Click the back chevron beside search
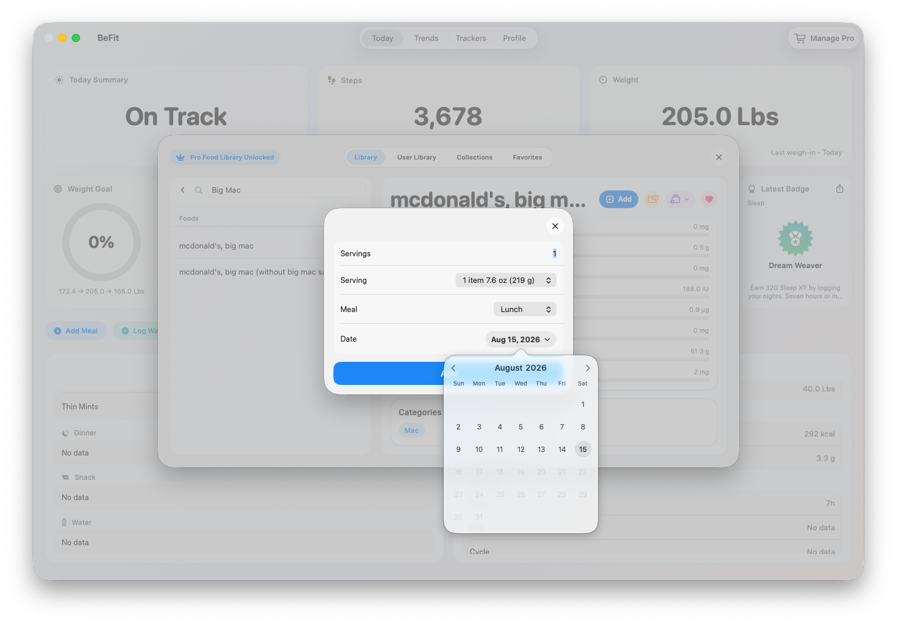 tap(183, 190)
